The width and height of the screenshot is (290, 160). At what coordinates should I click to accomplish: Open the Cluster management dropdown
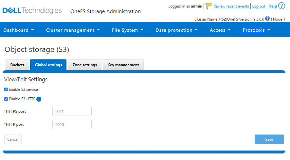tap(73, 30)
